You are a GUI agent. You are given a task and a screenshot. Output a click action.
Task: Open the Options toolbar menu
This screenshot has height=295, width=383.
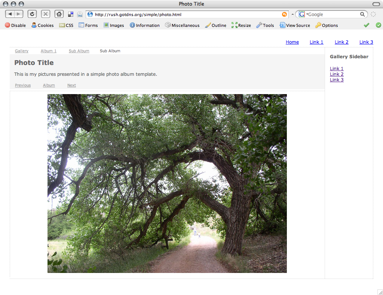327,25
